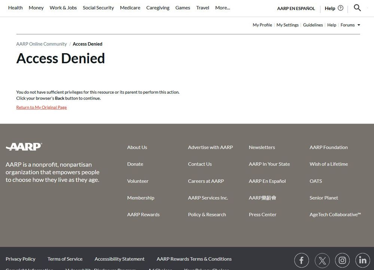This screenshot has width=374, height=270.
Task: View community Guidelines
Action: [313, 25]
